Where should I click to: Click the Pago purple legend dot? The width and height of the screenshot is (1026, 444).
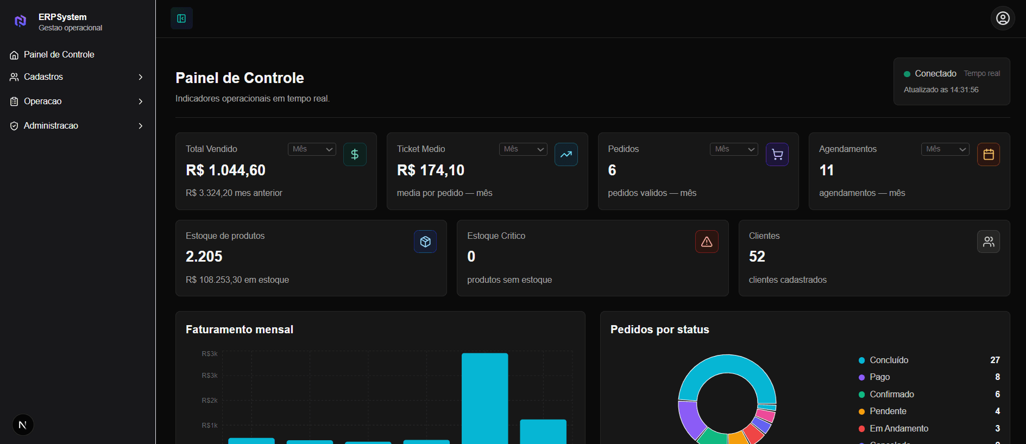[861, 377]
